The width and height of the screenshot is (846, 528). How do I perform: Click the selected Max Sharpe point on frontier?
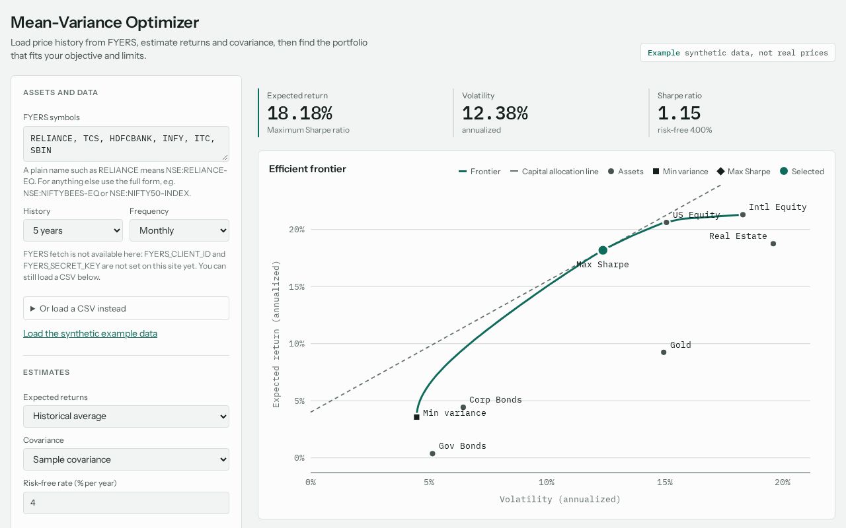[603, 250]
